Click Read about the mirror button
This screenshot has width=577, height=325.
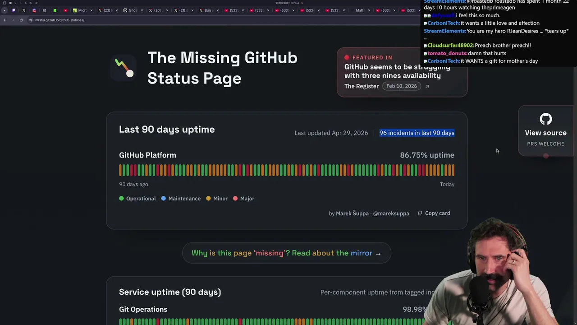click(287, 253)
